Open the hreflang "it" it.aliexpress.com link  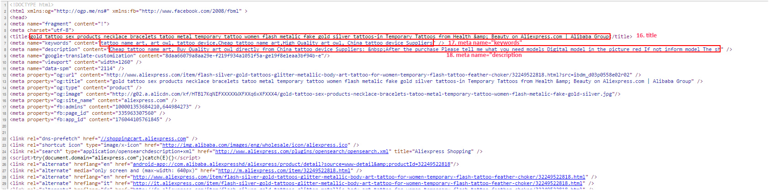click(x=357, y=183)
